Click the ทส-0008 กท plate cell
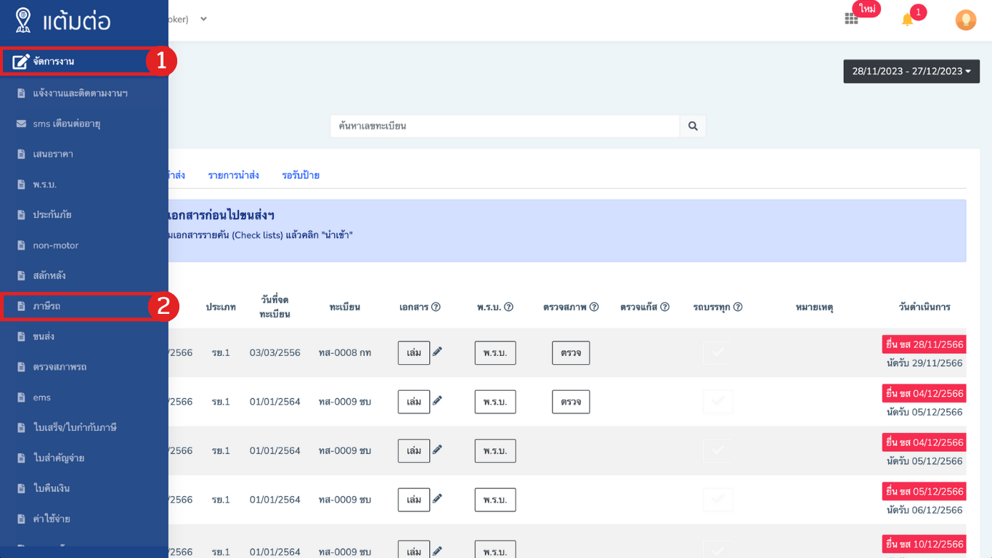Viewport: 992px width, 558px height. pyautogui.click(x=345, y=352)
